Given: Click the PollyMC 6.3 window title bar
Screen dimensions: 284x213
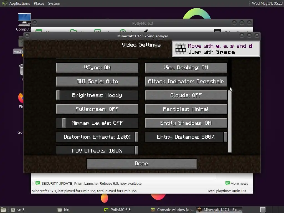Looking at the screenshot, I should 142,23.
